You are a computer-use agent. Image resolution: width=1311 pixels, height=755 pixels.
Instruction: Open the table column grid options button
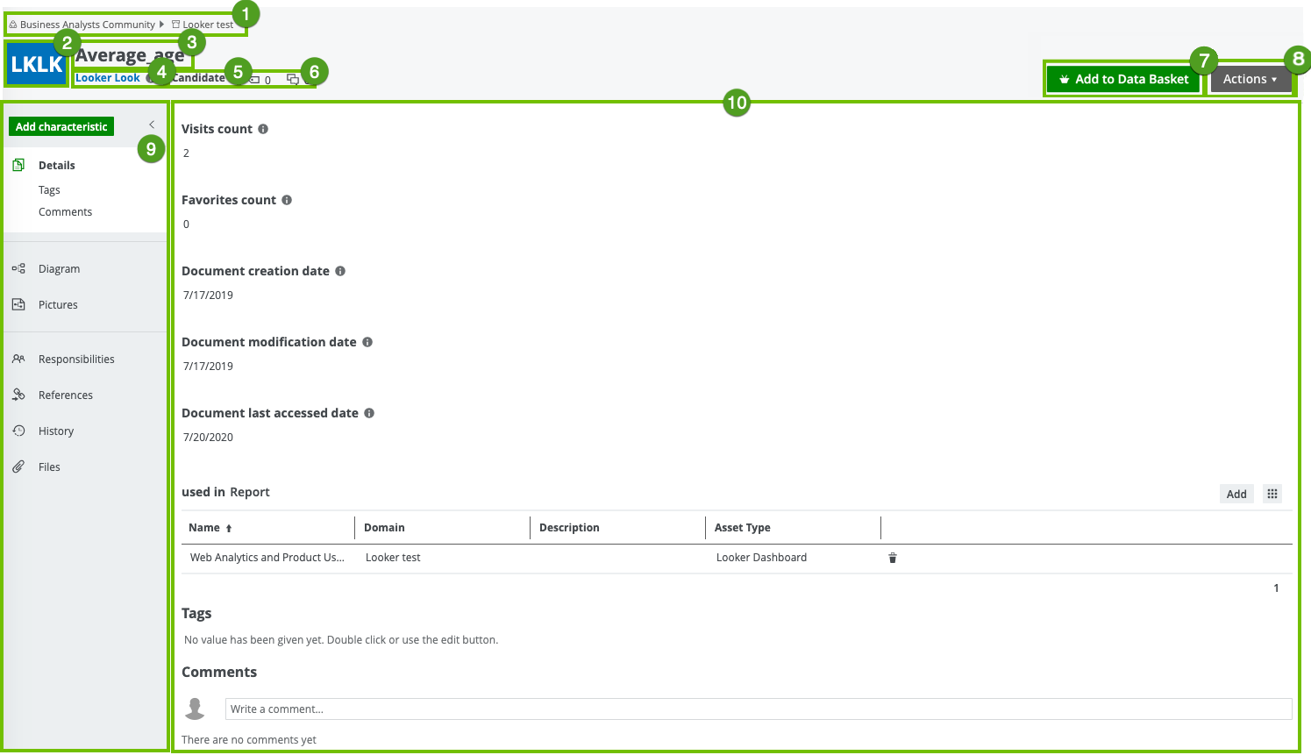click(x=1272, y=494)
